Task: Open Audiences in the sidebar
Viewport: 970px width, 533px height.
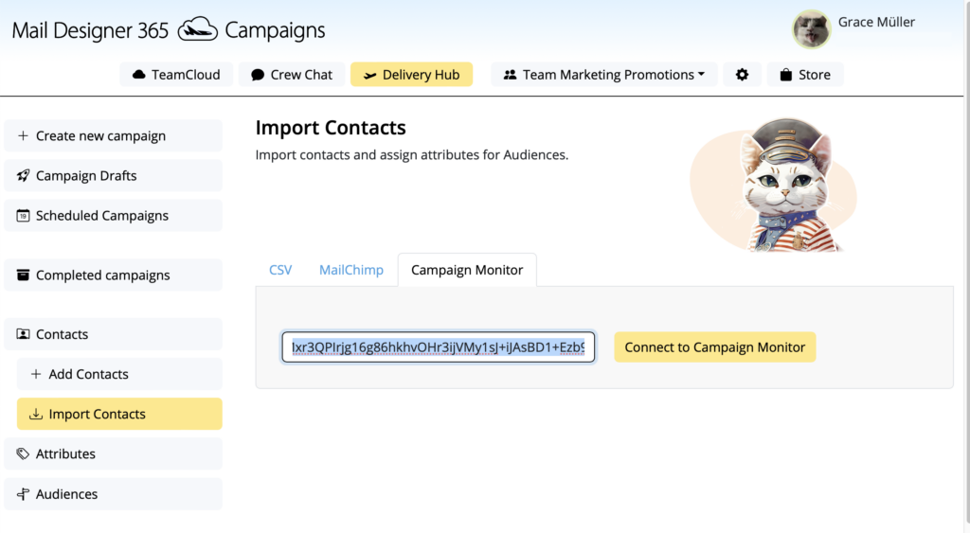Action: tap(114, 494)
